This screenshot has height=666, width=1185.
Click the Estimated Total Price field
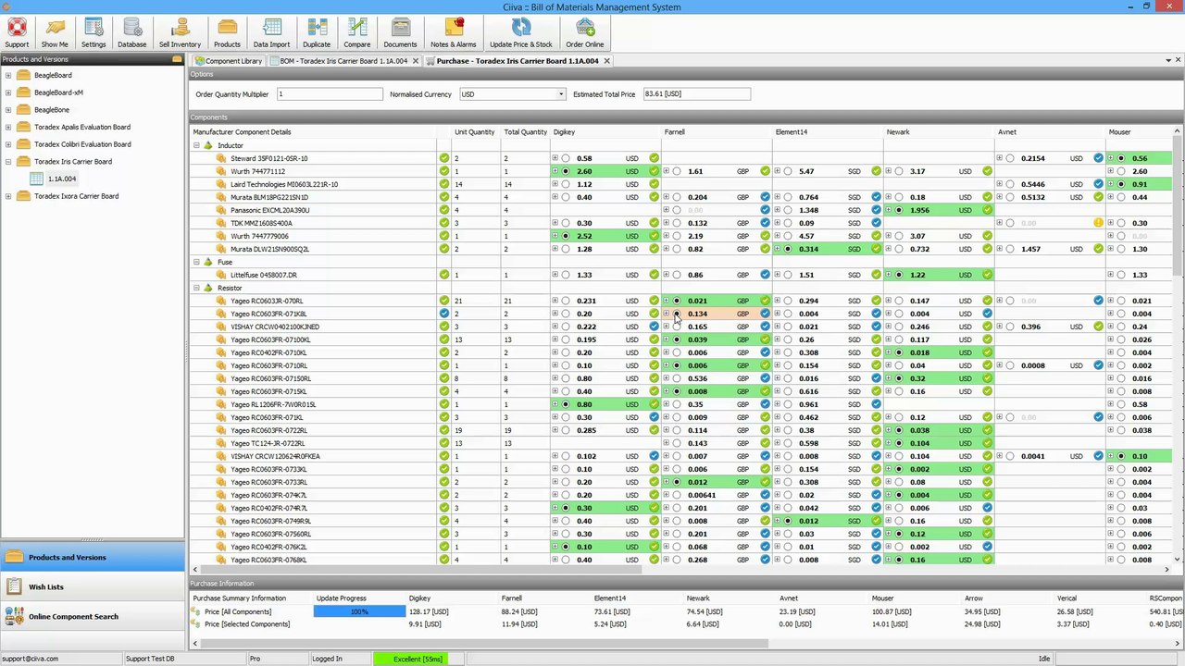click(696, 94)
